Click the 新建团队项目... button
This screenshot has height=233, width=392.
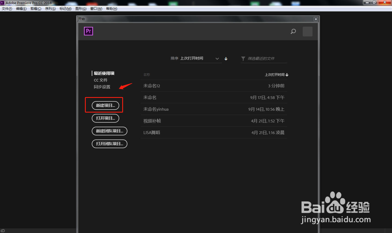point(110,131)
